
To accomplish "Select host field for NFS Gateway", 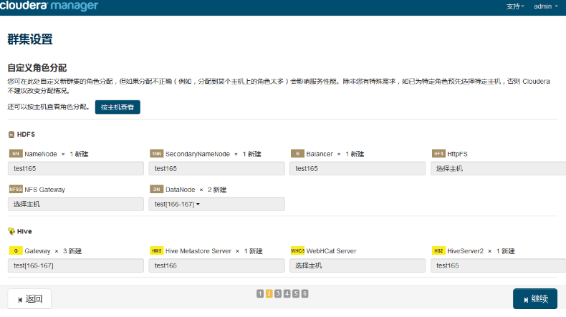I will (75, 204).
